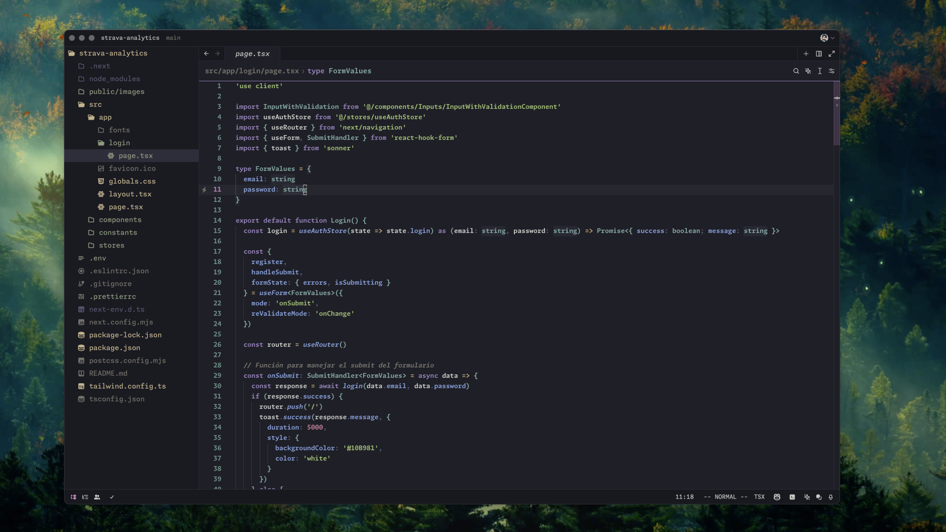The width and height of the screenshot is (946, 532).
Task: Click the TSX language selector
Action: click(759, 497)
